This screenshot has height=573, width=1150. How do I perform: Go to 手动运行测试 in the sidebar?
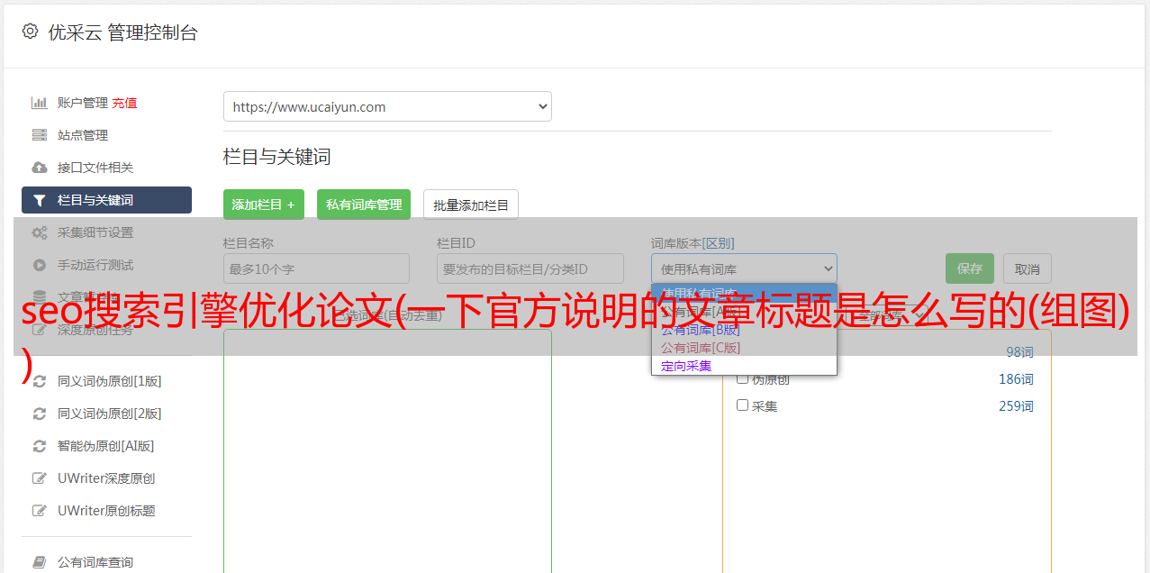95,265
